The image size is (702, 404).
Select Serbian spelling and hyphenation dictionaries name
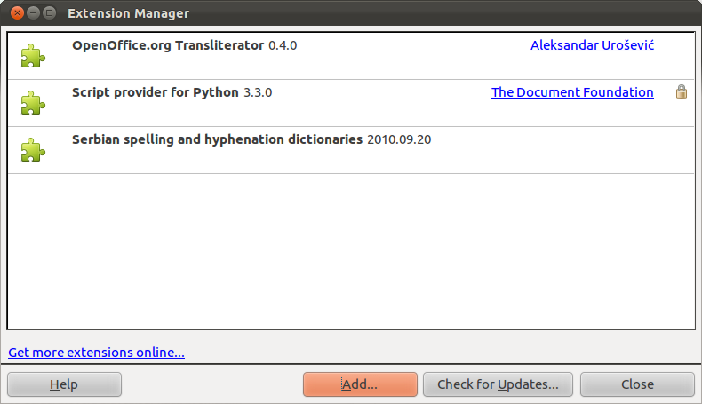(x=217, y=139)
